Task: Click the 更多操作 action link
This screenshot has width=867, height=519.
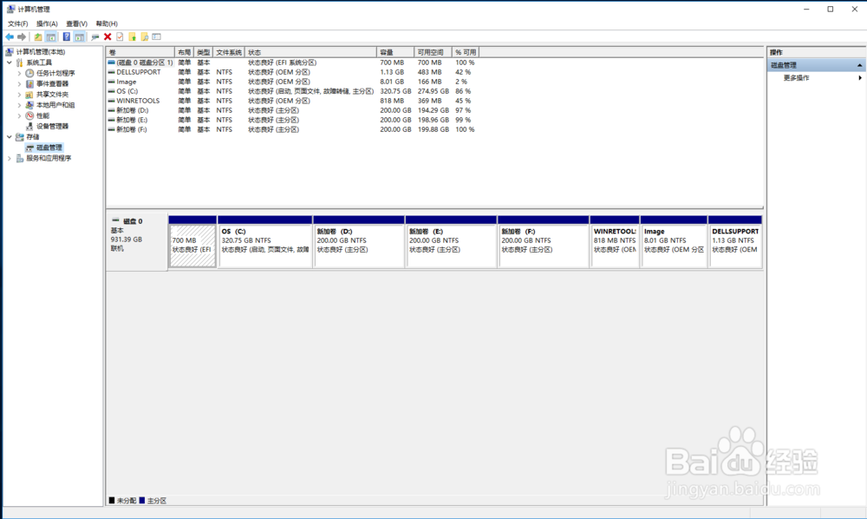Action: click(x=796, y=78)
